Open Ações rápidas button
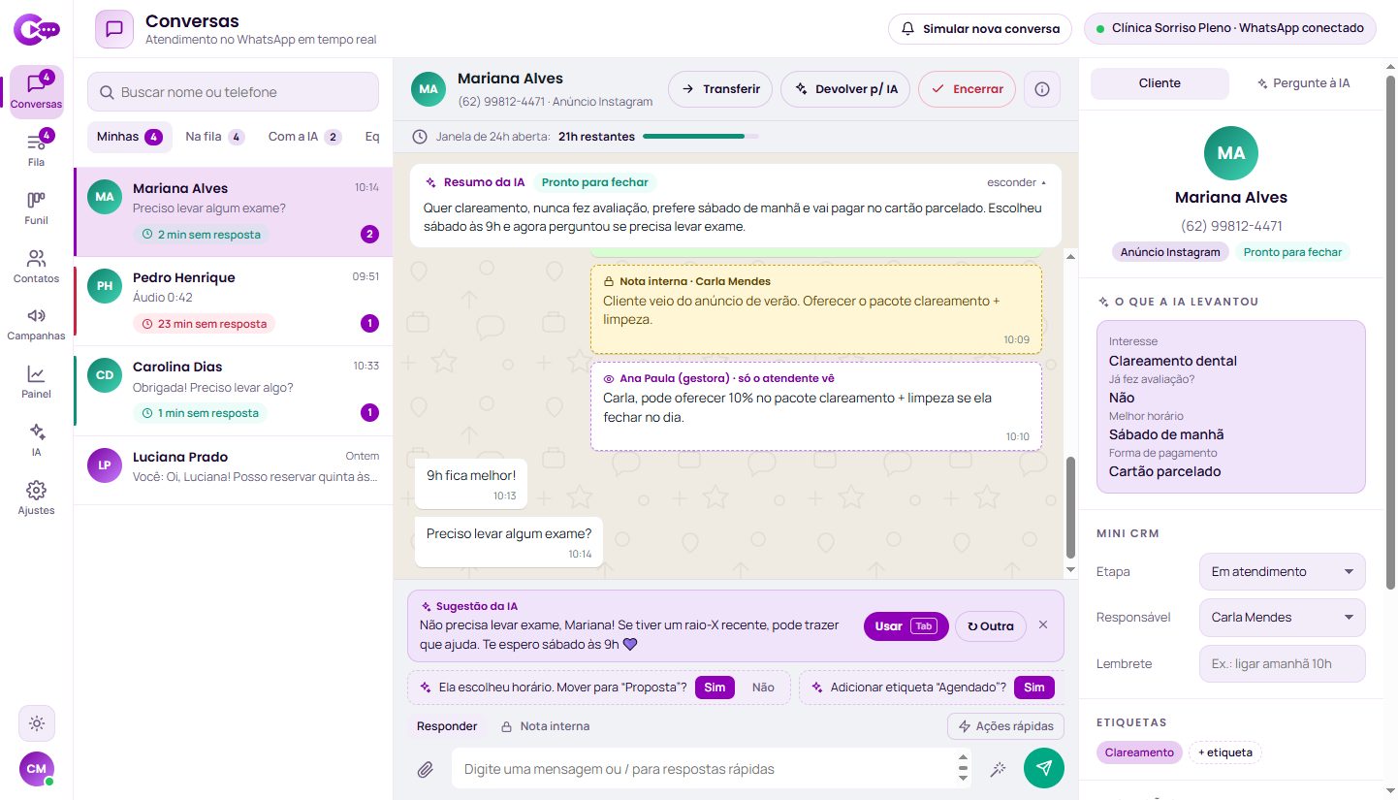Viewport: 1398px width, 800px height. click(x=1006, y=726)
